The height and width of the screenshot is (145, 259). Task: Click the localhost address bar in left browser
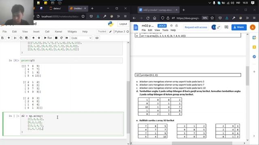pos(60,16)
